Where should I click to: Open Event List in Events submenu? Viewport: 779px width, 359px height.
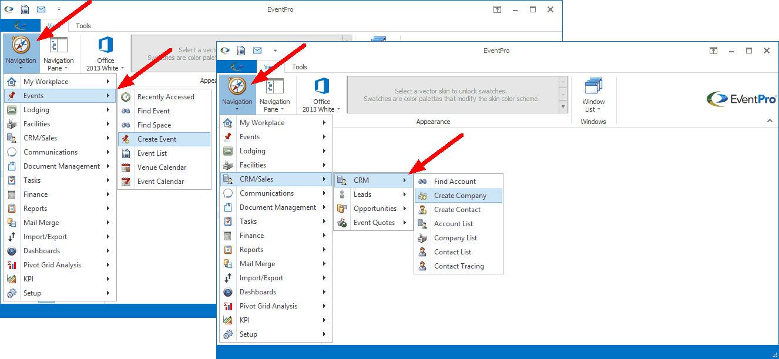[164, 153]
